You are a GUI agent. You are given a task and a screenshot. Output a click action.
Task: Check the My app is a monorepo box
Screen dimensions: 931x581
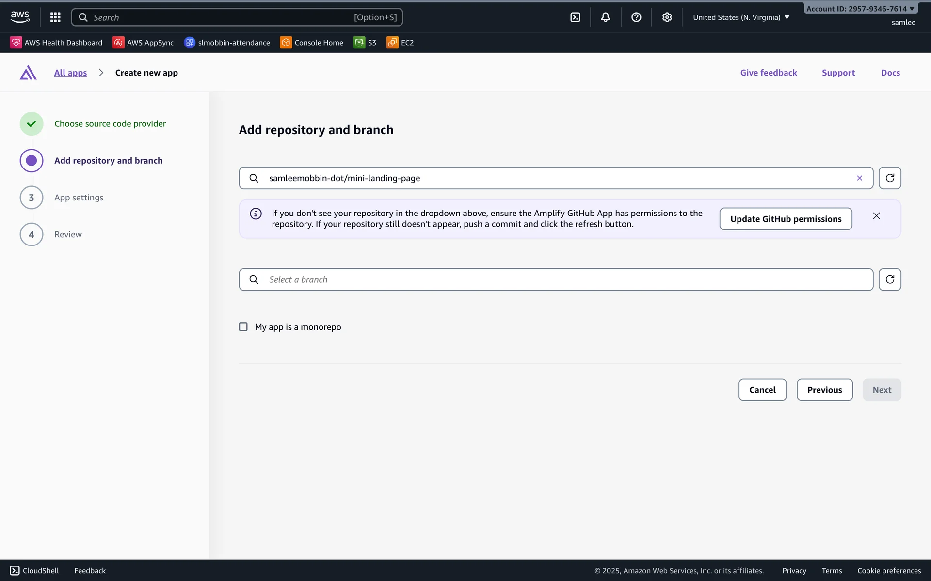tap(243, 327)
